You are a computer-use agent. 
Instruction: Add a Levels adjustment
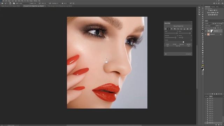point(211,10)
